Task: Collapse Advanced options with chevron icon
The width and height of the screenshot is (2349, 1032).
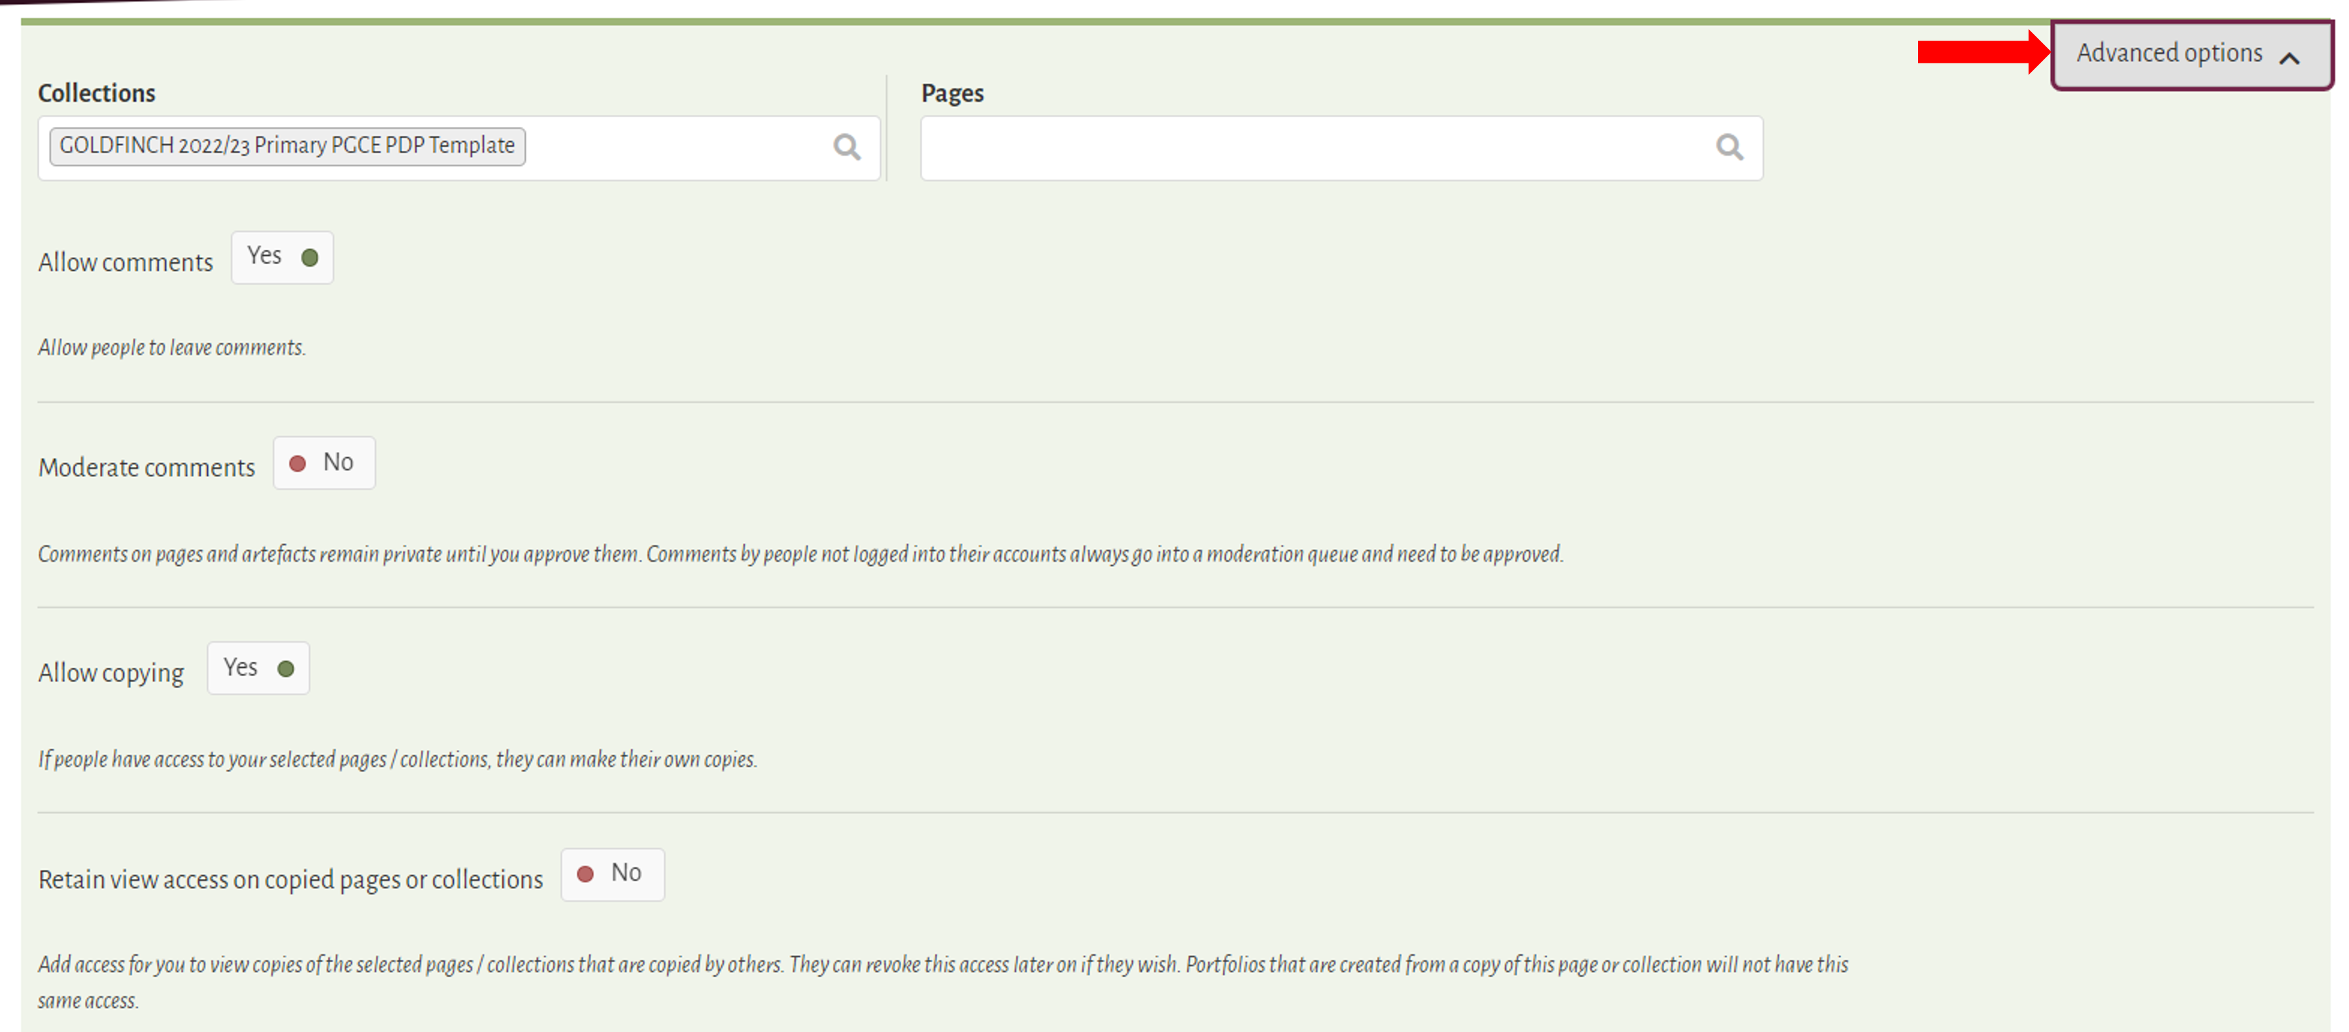Action: (2289, 58)
